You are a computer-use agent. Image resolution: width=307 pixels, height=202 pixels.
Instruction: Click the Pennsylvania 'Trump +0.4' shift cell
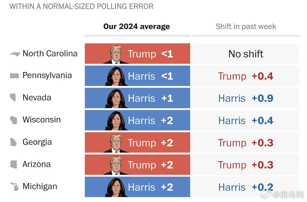point(246,76)
